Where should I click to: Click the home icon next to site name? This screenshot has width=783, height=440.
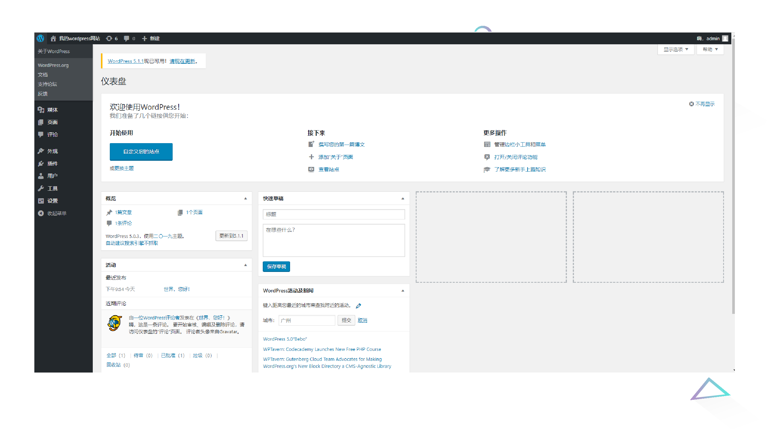point(53,38)
